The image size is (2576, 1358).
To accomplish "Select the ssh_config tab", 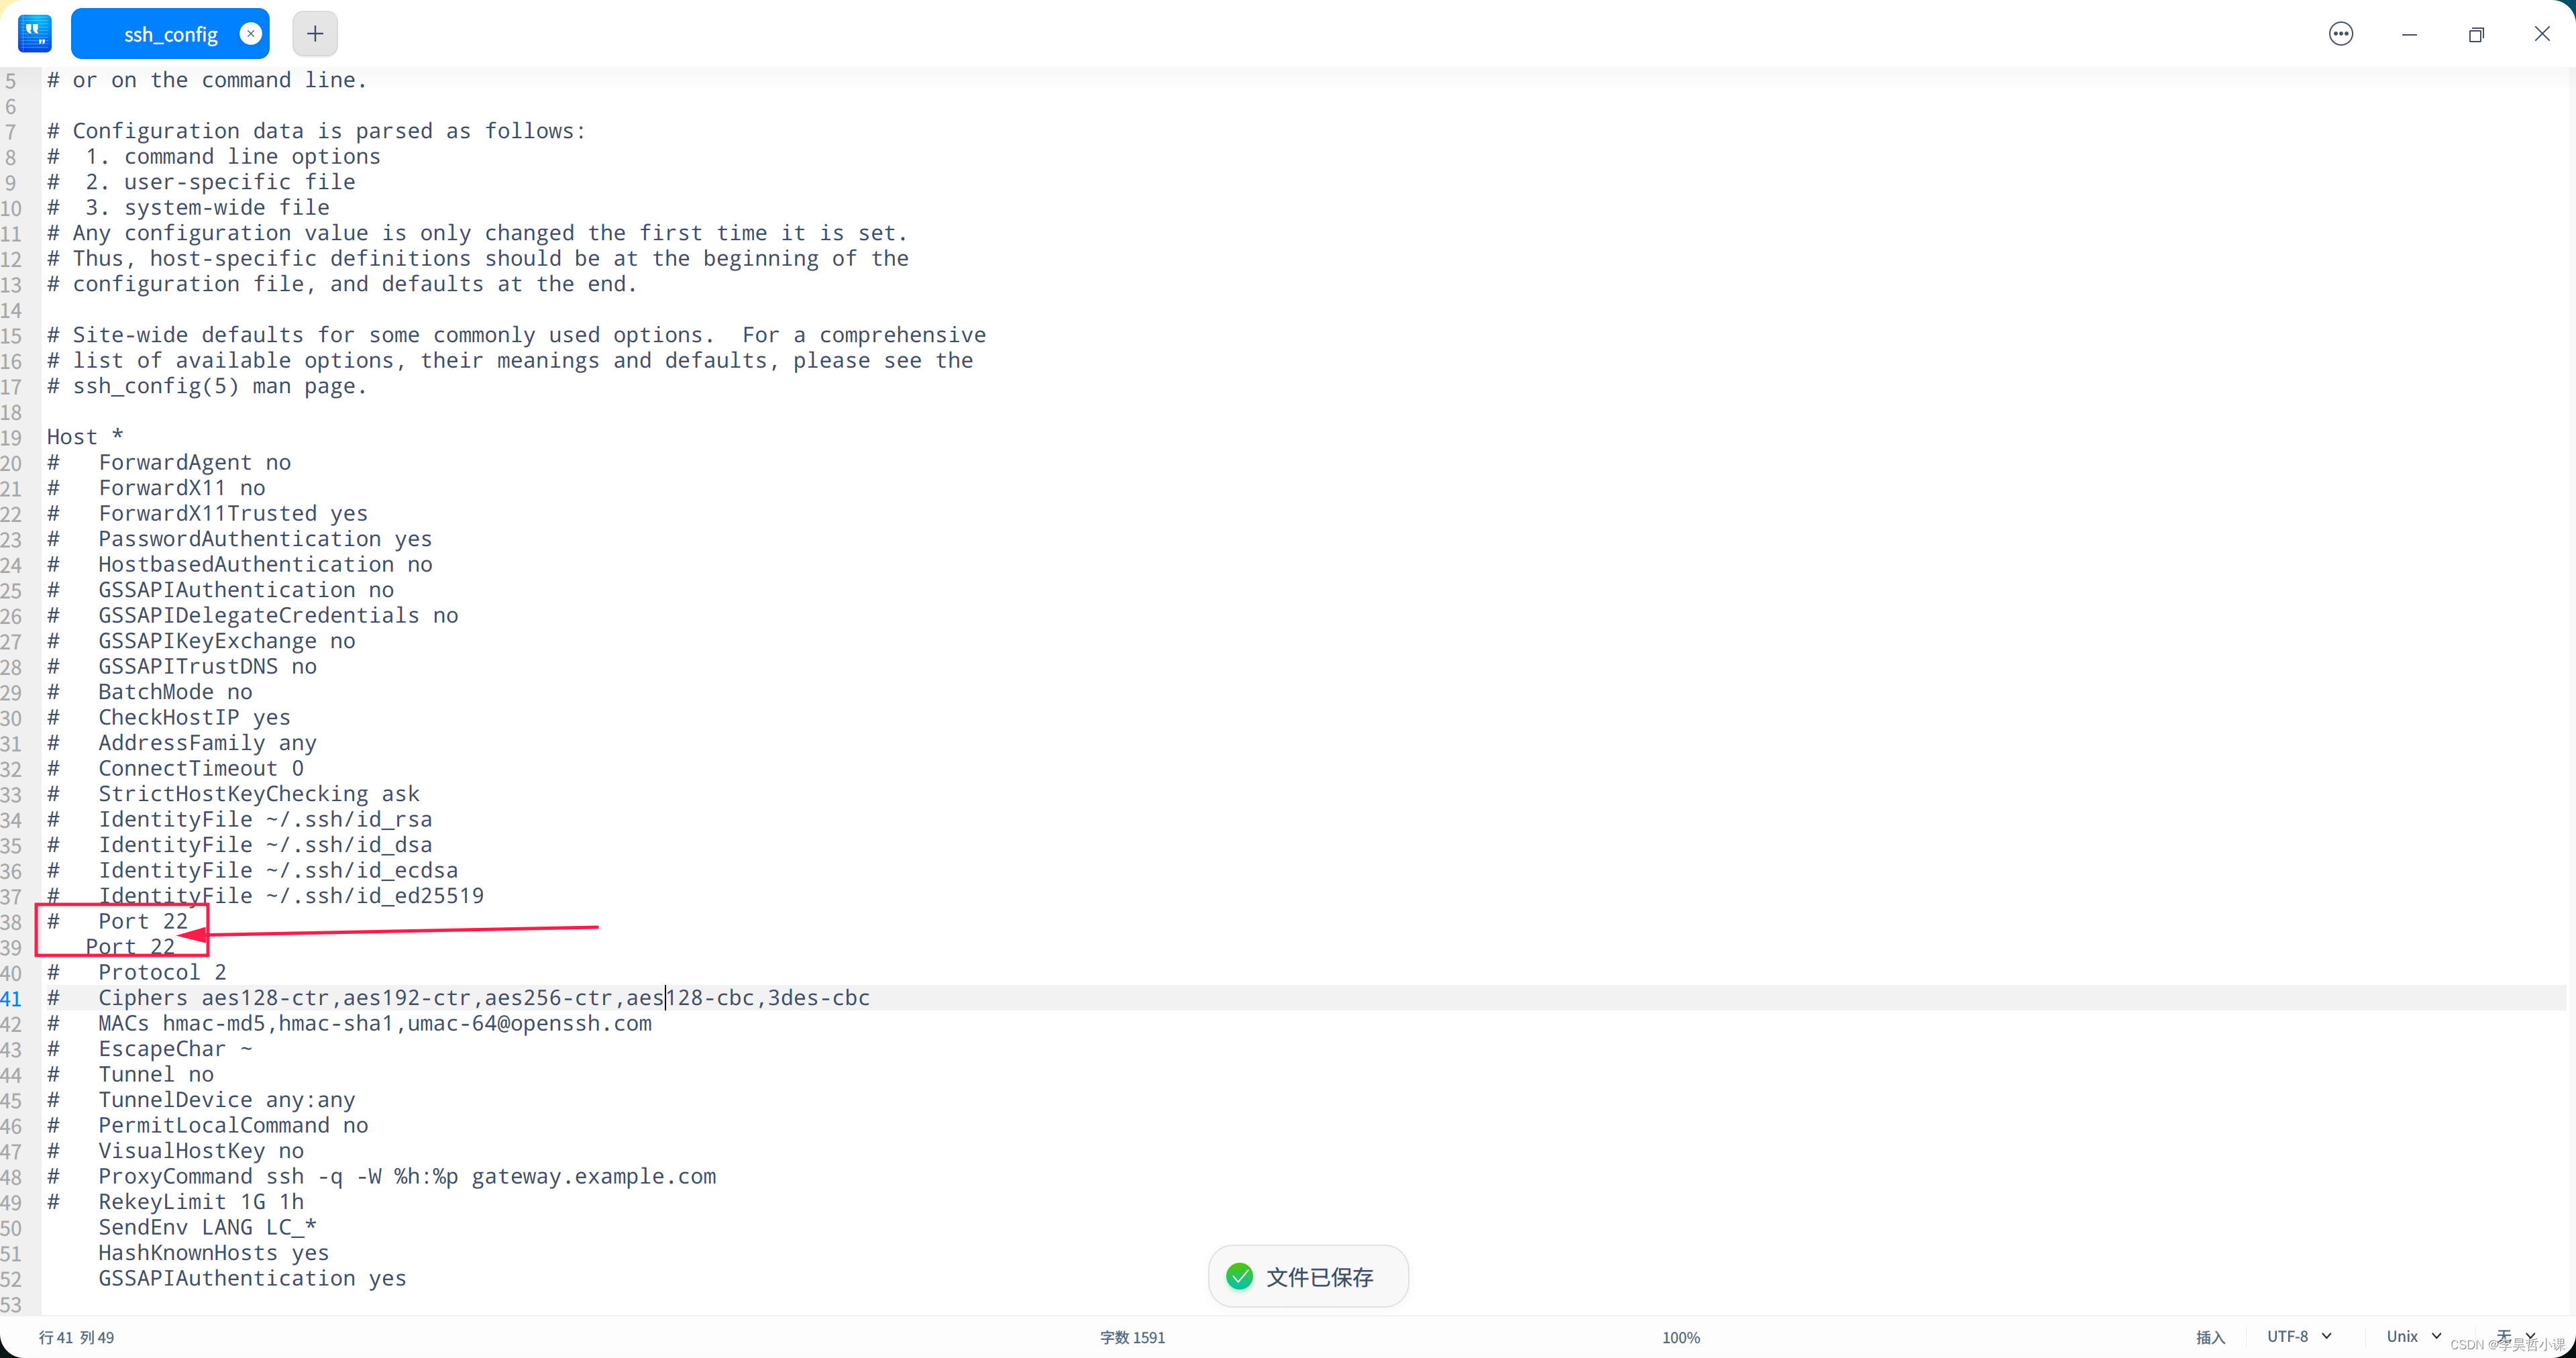I will [170, 34].
